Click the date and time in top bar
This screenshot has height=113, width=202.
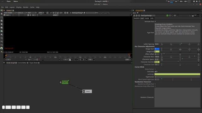coord(101,1)
